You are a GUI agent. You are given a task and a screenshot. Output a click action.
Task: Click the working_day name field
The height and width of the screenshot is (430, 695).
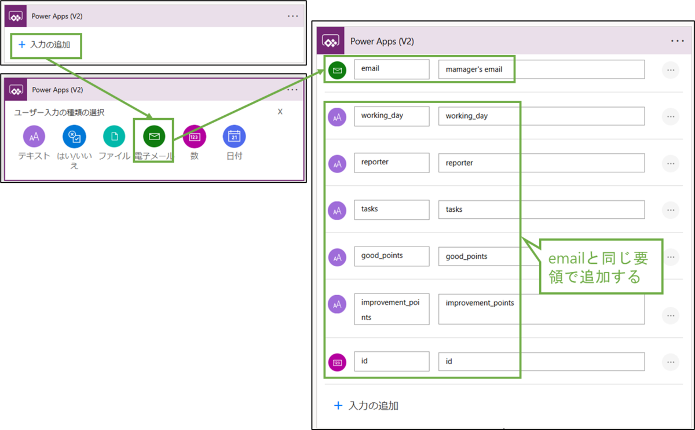392,116
